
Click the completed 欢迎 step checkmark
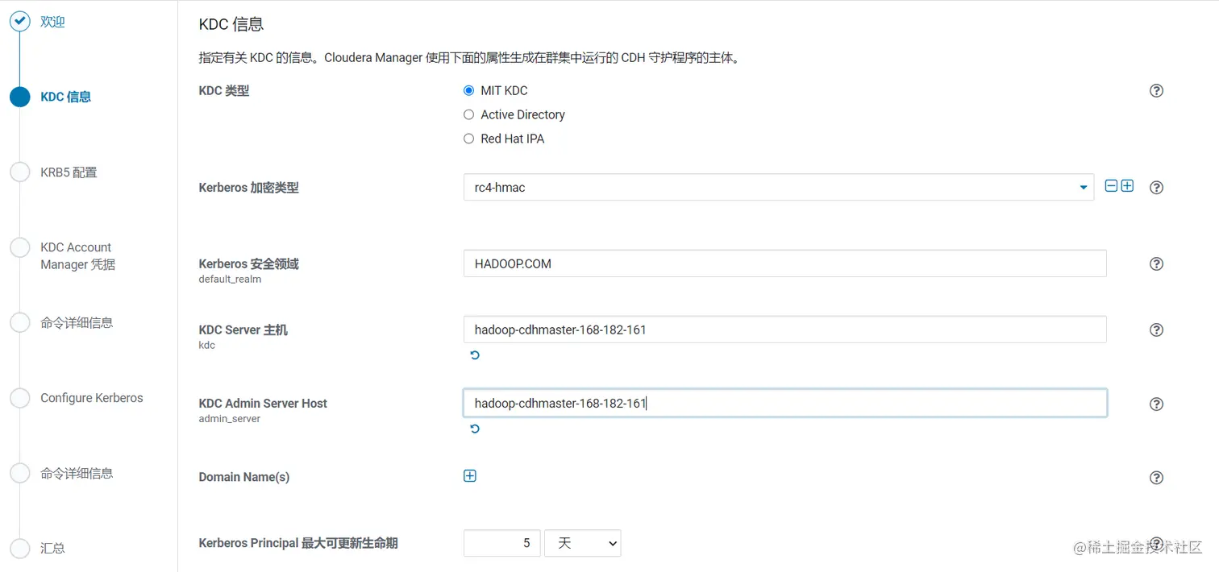pyautogui.click(x=19, y=22)
